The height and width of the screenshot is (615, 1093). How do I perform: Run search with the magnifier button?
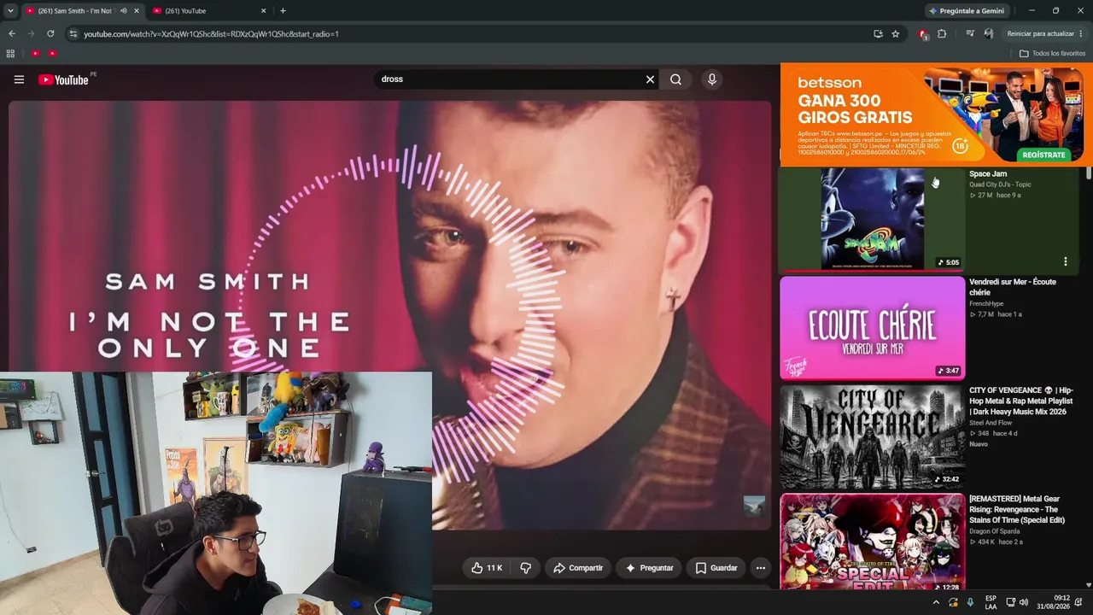675,79
